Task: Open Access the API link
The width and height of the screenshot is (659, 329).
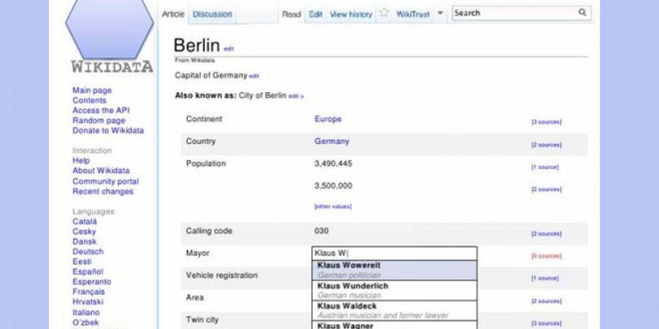Action: click(101, 110)
